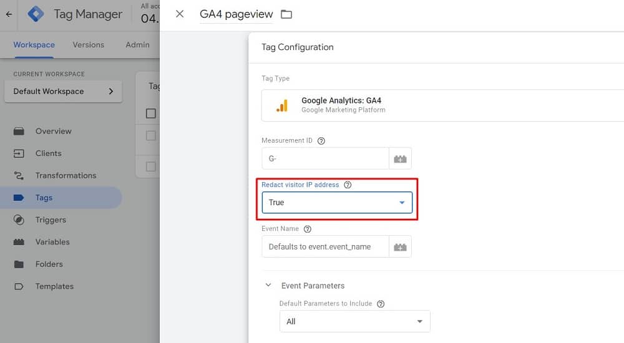Click the Tag Configuration heading

297,47
